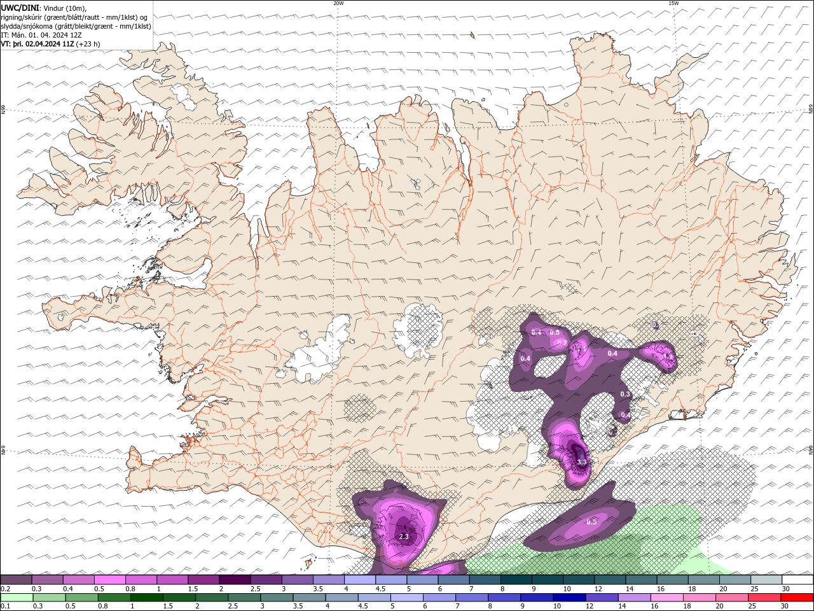Click the dark blue bottom swatch between 10 and 12

point(569,598)
